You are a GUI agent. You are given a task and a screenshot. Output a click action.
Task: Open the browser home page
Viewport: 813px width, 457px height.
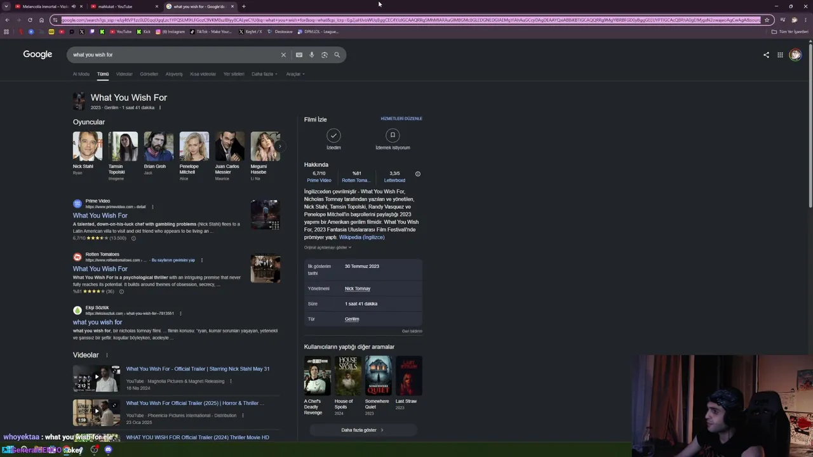tap(41, 20)
